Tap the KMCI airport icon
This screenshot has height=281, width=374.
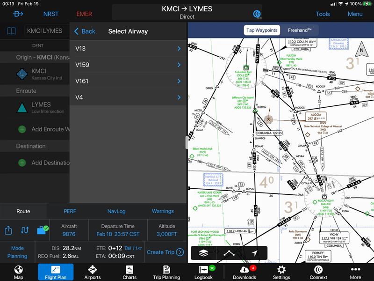tap(22, 74)
